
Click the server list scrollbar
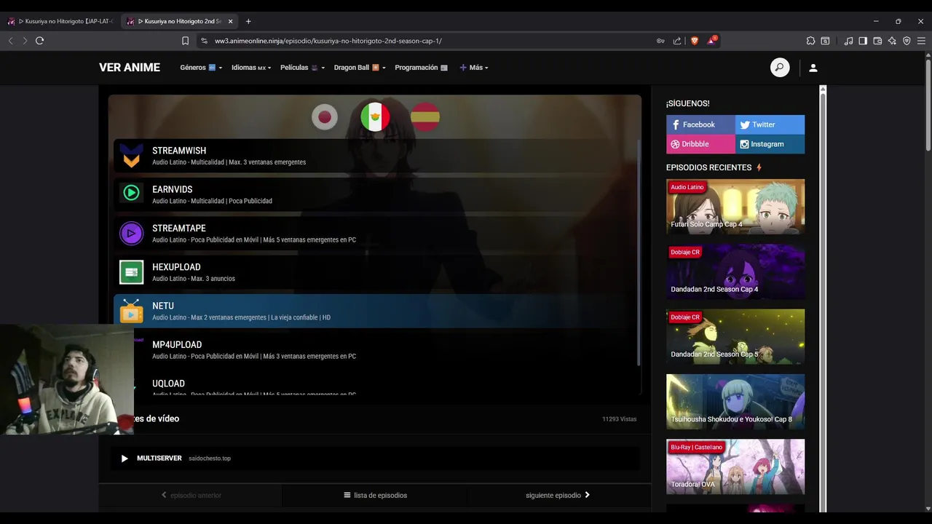coord(639,253)
